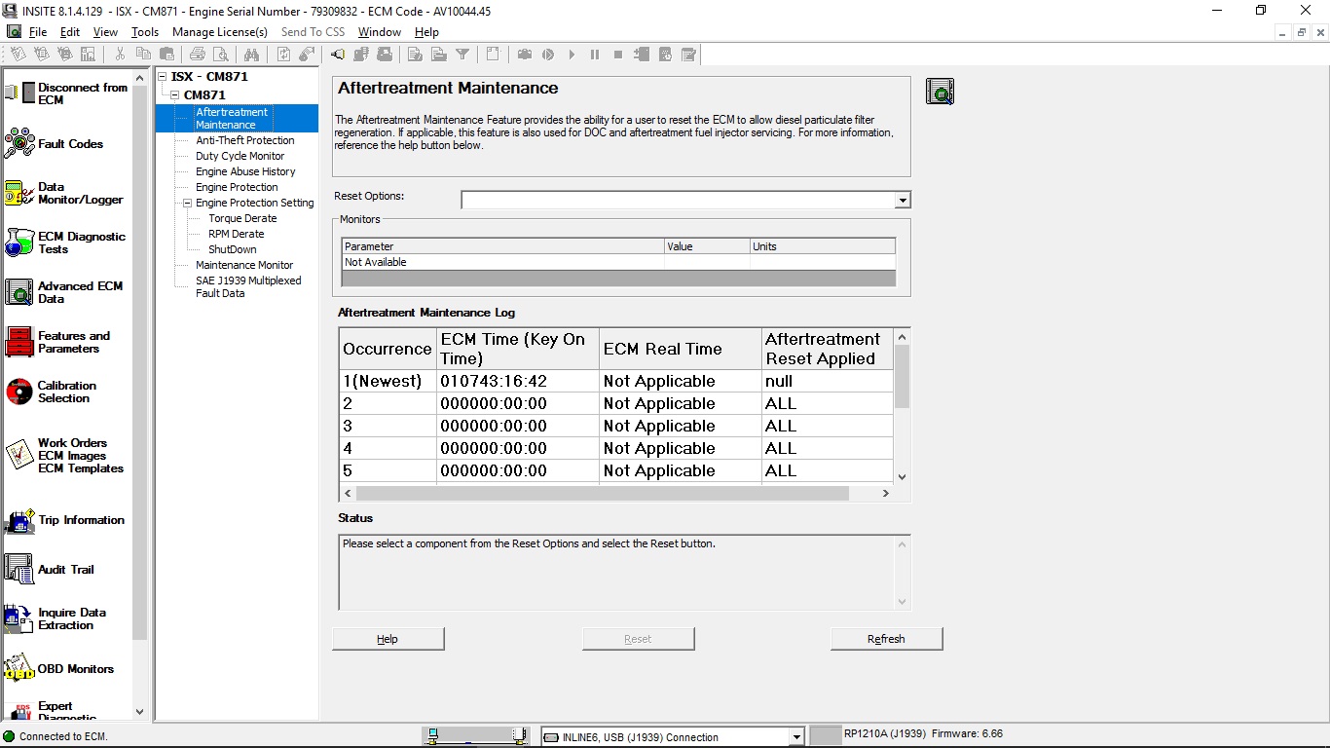Image resolution: width=1330 pixels, height=748 pixels.
Task: Select Maintenance Monitor in the tree
Action: (x=244, y=265)
